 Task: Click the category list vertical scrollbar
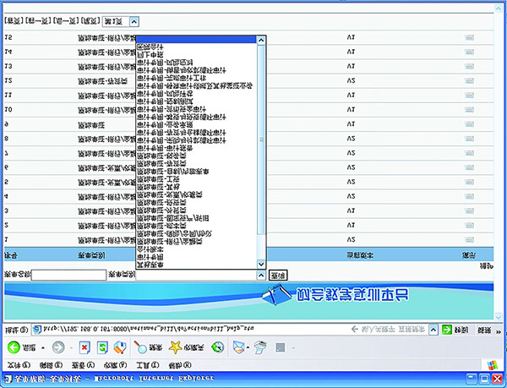coord(261,144)
